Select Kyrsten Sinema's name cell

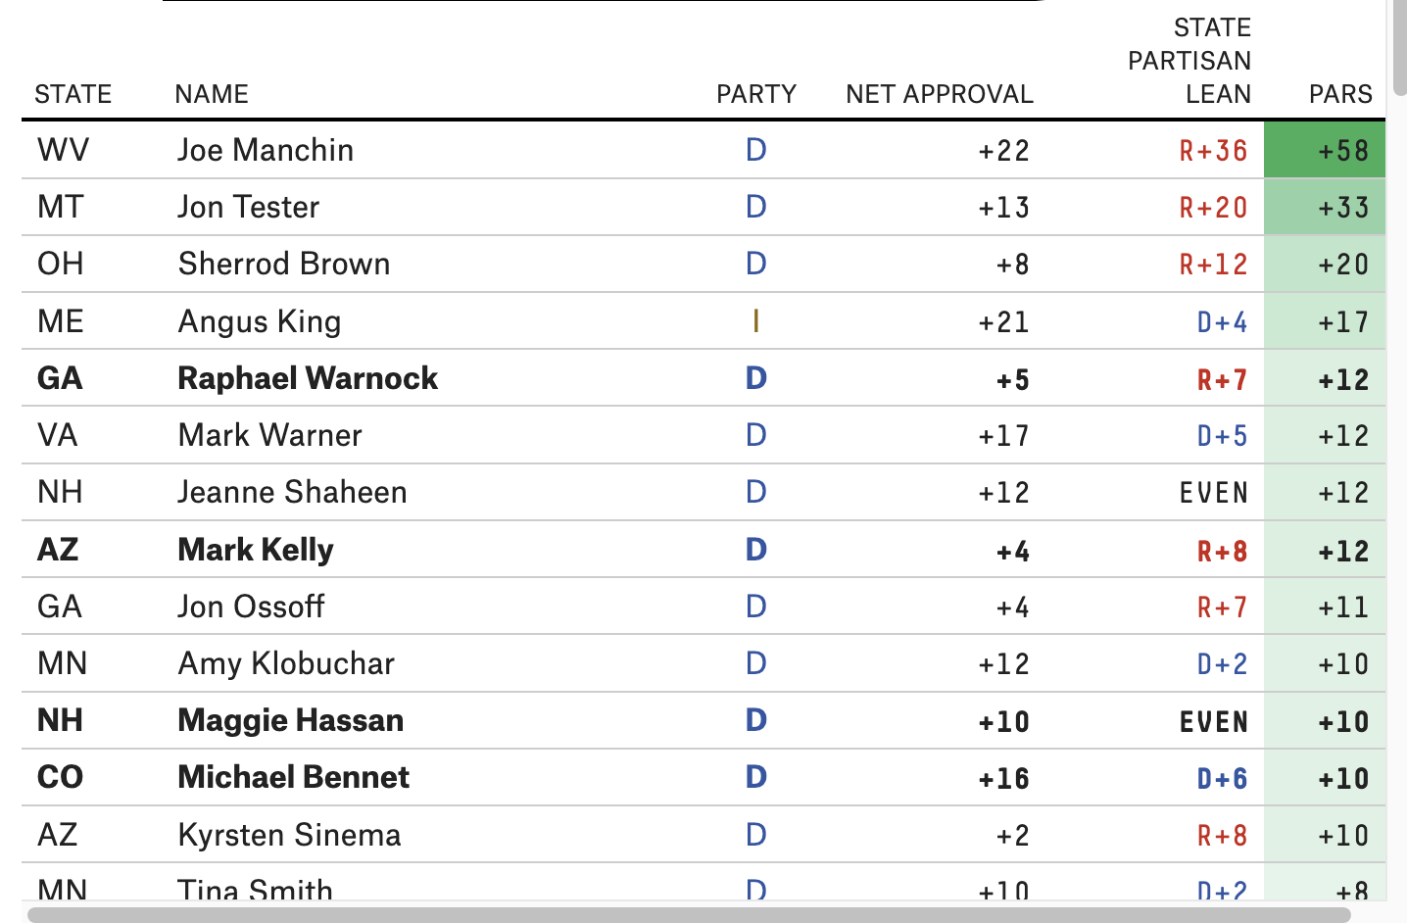[289, 835]
